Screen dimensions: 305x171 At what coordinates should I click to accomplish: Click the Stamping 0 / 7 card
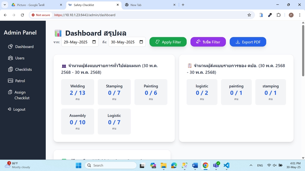[114, 92]
